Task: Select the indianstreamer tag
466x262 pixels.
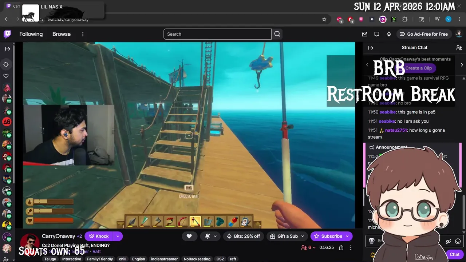Action: (x=164, y=259)
